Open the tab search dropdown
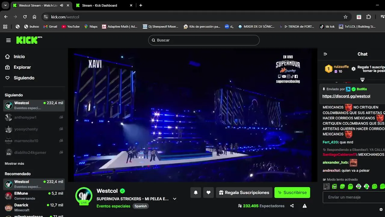The image size is (385, 217). (x=5, y=5)
